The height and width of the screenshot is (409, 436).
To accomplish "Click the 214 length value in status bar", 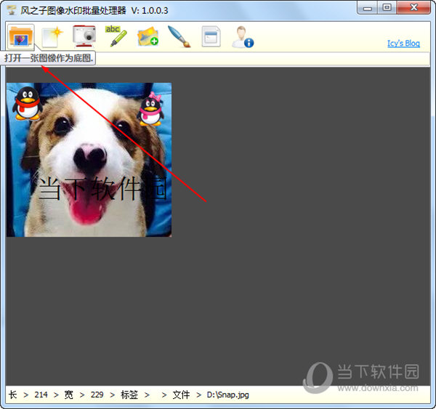I will coord(41,394).
